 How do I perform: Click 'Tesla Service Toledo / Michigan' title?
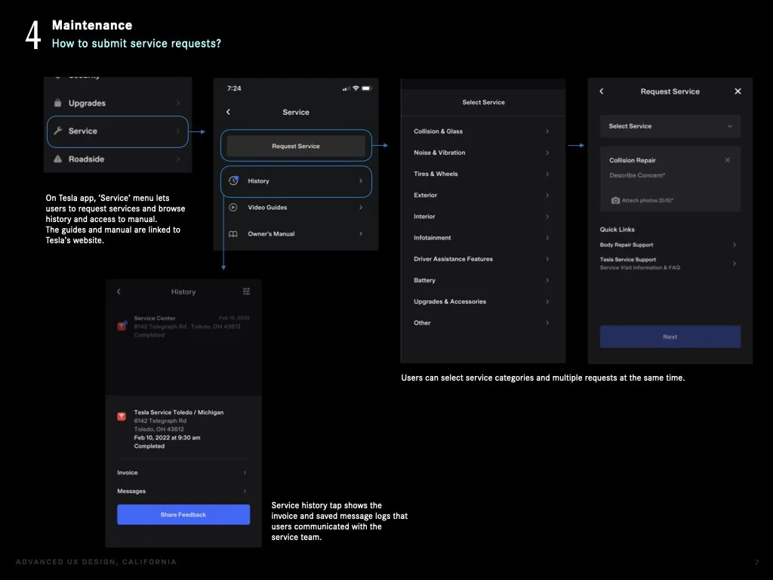point(178,412)
